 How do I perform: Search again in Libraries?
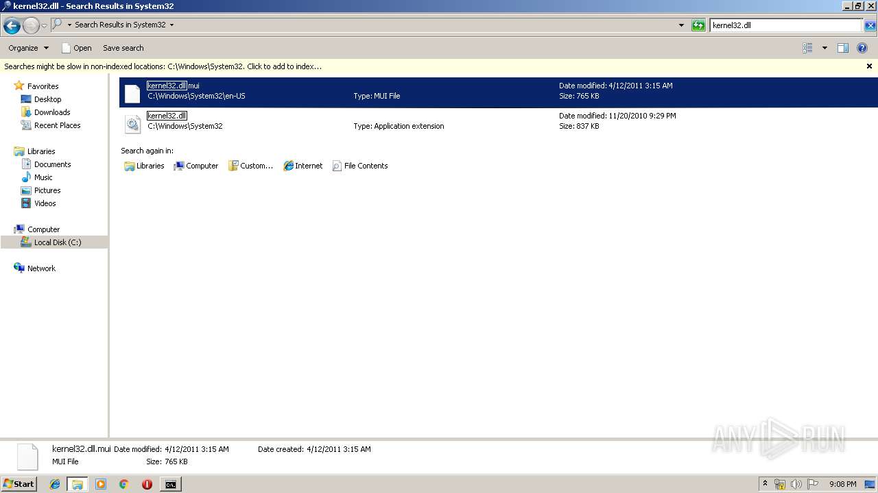tap(144, 166)
